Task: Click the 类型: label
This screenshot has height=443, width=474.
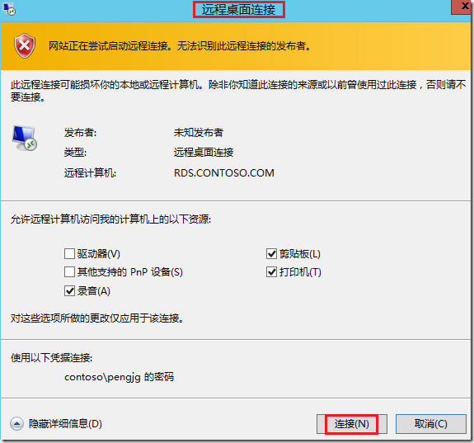Action: [x=75, y=152]
